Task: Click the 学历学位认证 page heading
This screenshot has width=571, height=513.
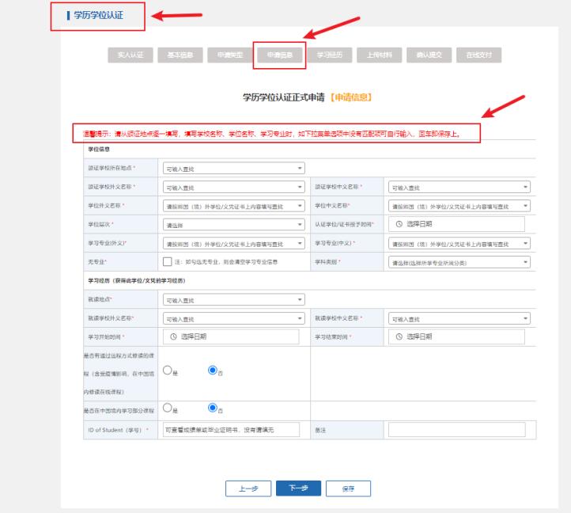Action: pyautogui.click(x=98, y=15)
